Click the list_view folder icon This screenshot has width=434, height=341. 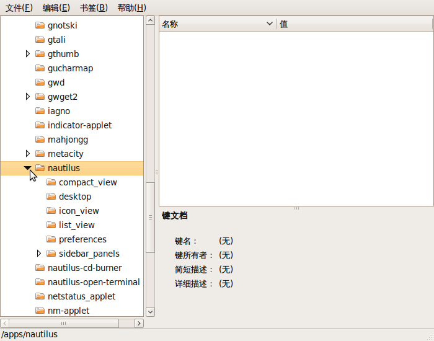(x=51, y=224)
